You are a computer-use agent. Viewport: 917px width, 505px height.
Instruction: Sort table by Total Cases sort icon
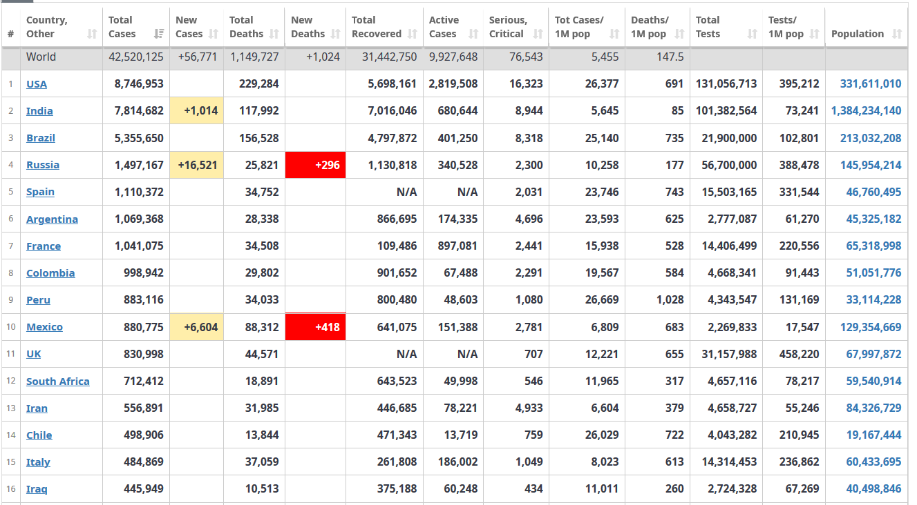tap(159, 34)
